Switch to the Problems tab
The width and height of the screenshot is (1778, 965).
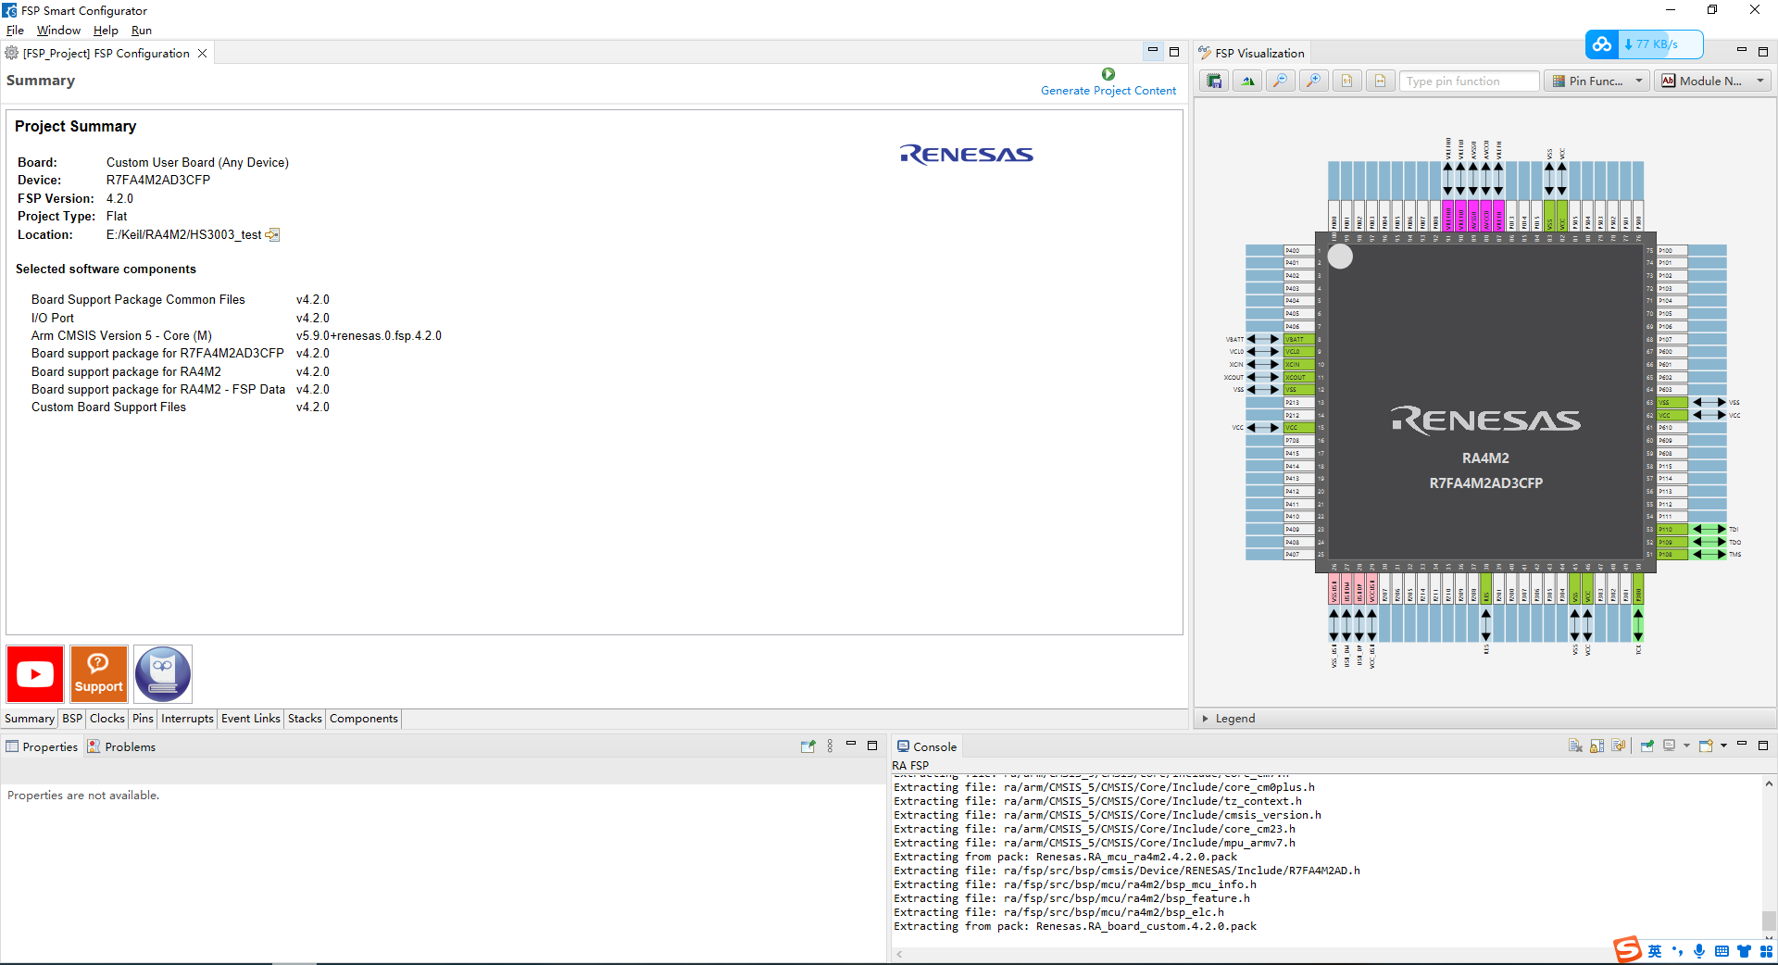click(121, 747)
